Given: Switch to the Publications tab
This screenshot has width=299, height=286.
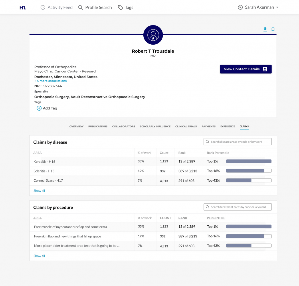Looking at the screenshot, I should tap(98, 126).
